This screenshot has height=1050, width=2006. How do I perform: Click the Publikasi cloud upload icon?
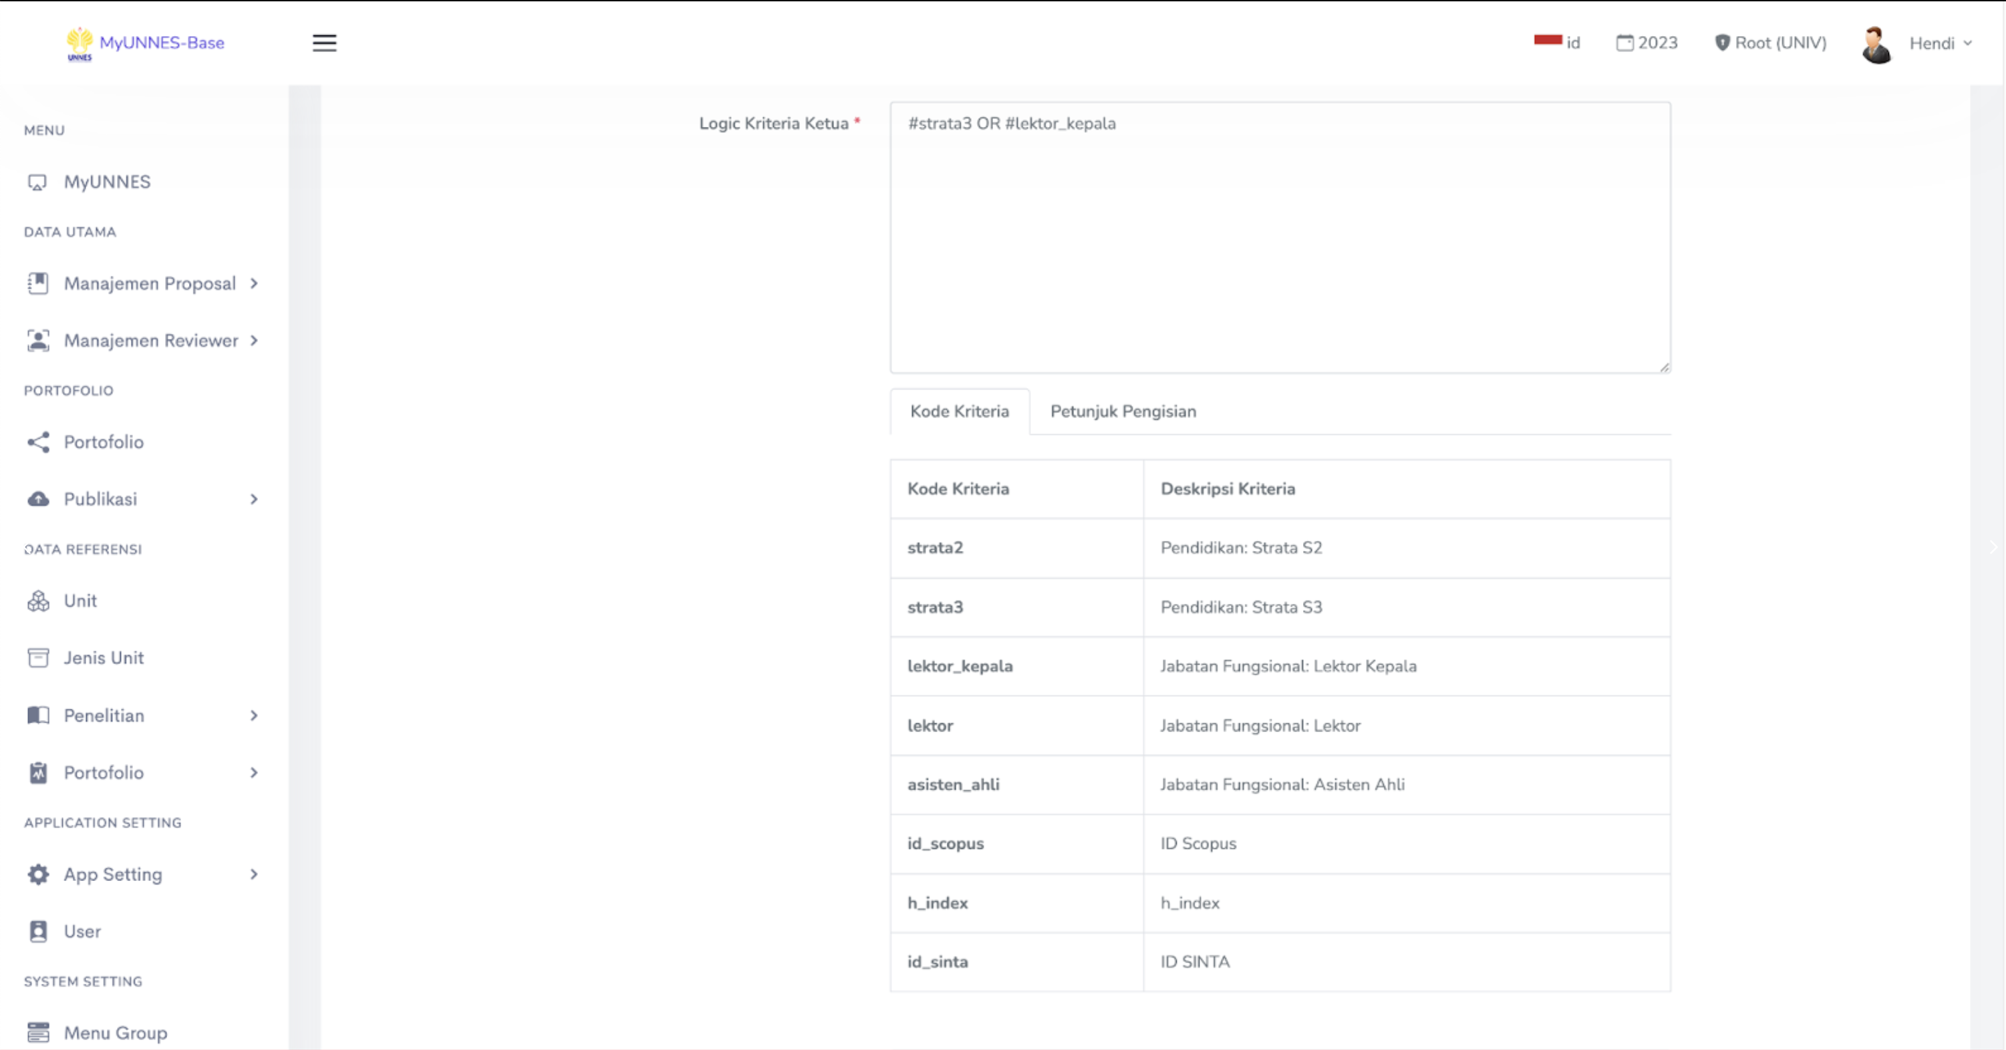click(x=37, y=499)
